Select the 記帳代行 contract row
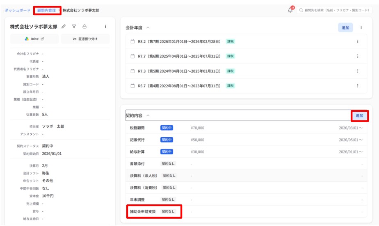 coord(246,140)
